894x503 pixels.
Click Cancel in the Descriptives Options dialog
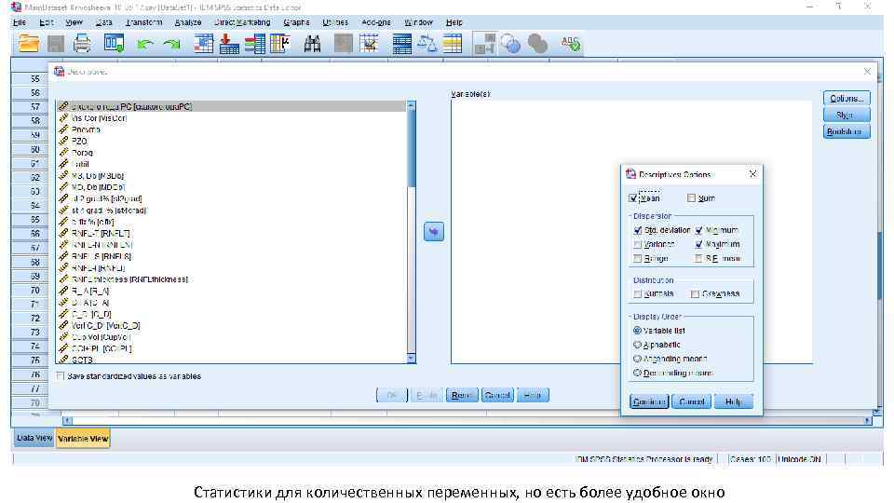point(692,401)
